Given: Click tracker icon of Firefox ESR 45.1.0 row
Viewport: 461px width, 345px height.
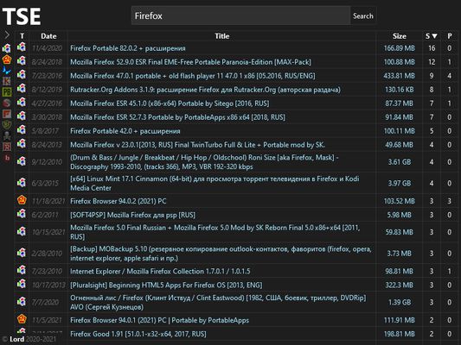Looking at the screenshot, I should pos(22,103).
